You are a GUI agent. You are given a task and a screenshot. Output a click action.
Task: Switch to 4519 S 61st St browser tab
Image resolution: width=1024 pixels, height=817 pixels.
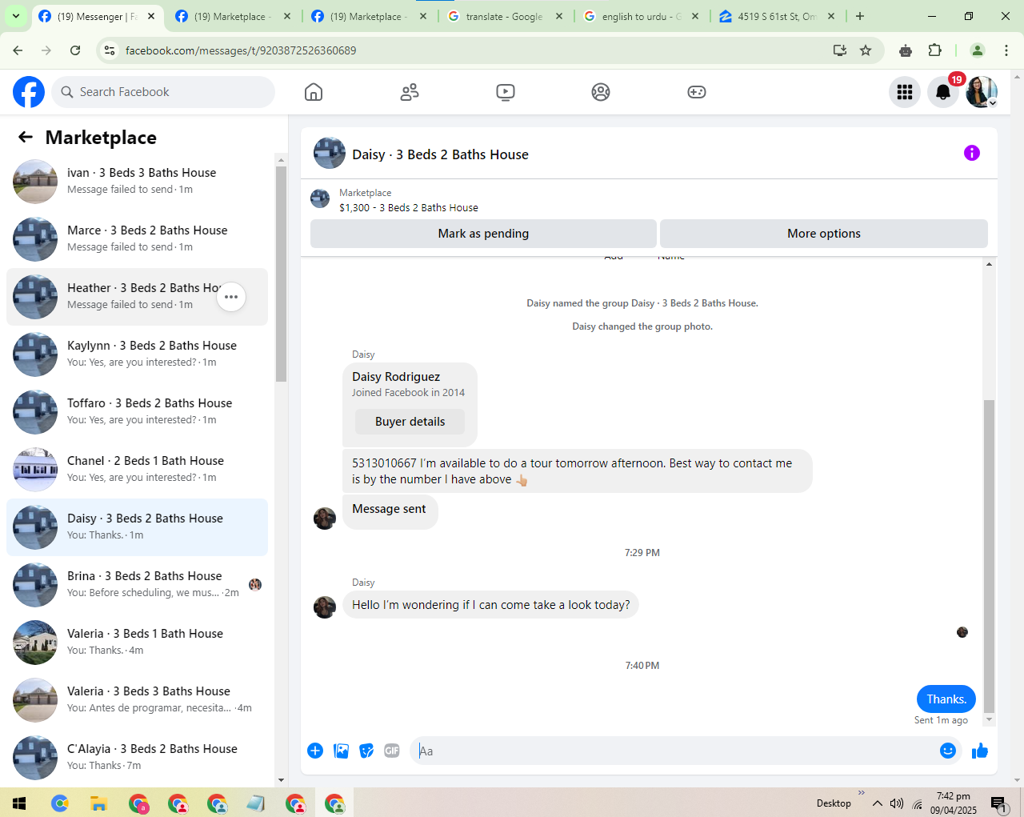click(778, 16)
